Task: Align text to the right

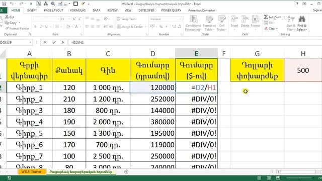Action: coord(98,27)
